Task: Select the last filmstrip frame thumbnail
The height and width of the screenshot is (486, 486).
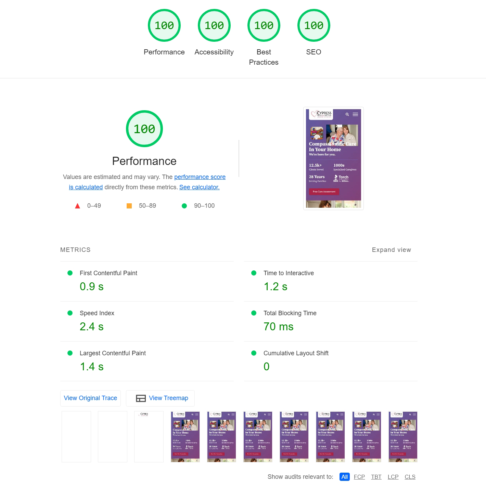Action: (403, 437)
